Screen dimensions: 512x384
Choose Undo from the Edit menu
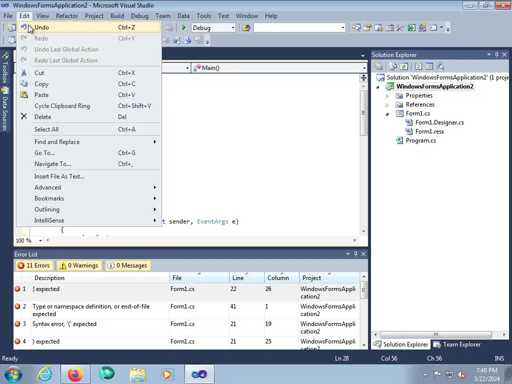point(89,27)
